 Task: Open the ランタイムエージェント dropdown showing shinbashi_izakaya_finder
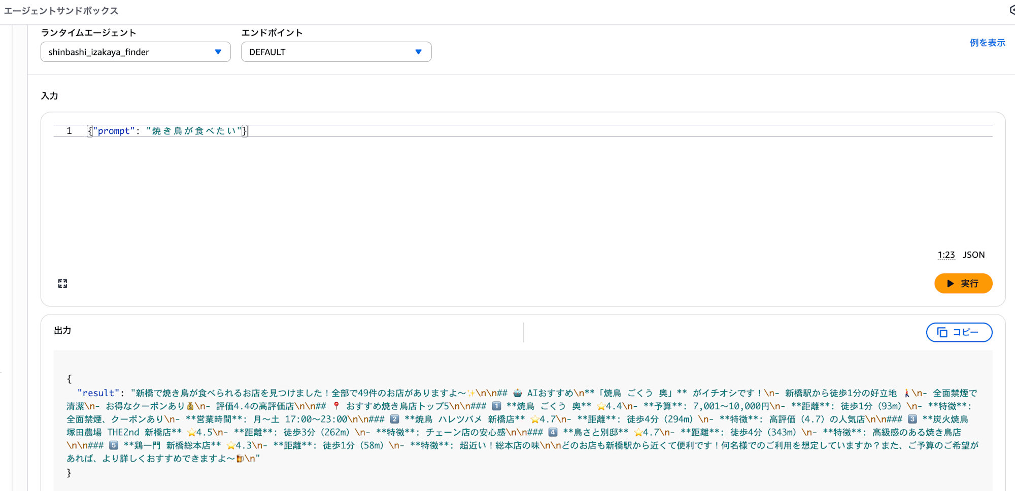[x=135, y=52]
